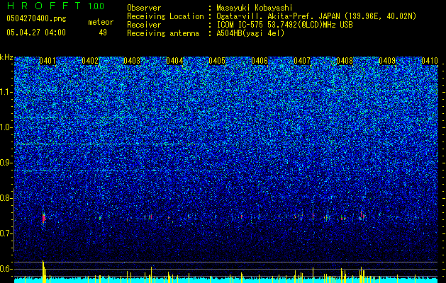Click the Receiving Location label
The width and height of the screenshot is (446, 283).
click(x=165, y=16)
